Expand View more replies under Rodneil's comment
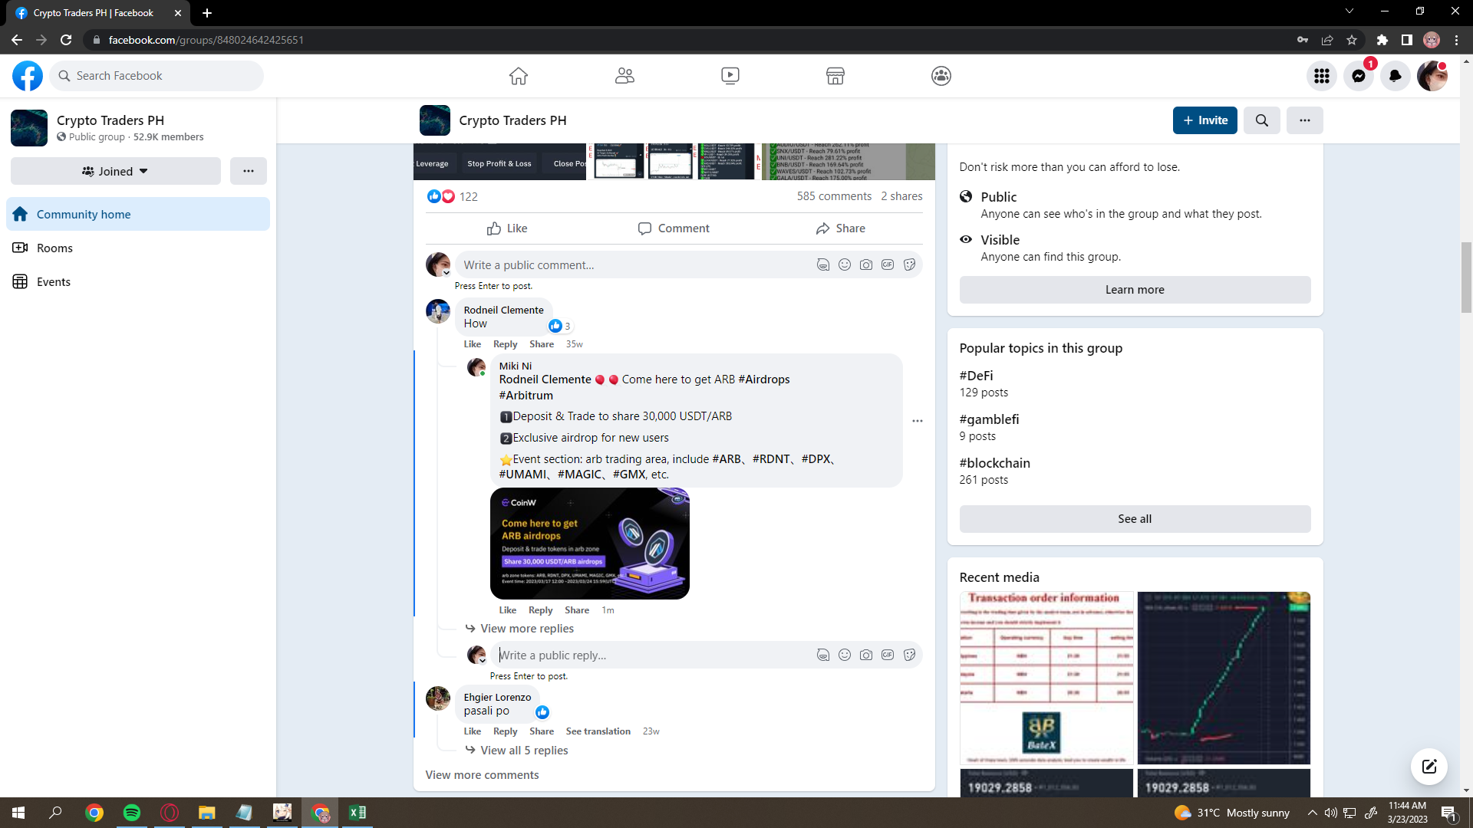 coord(526,629)
